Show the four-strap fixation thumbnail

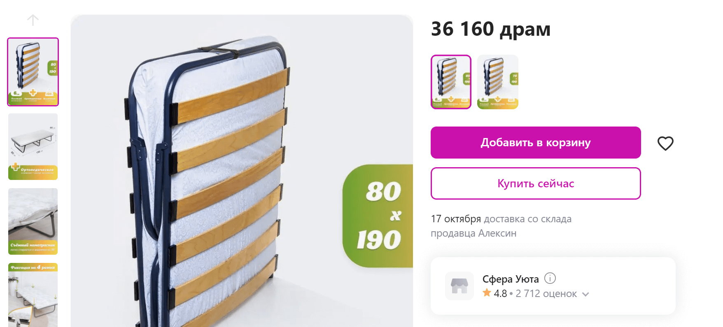[33, 295]
